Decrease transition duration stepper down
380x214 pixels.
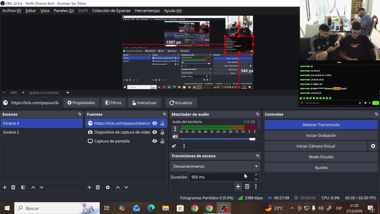[x=256, y=179]
